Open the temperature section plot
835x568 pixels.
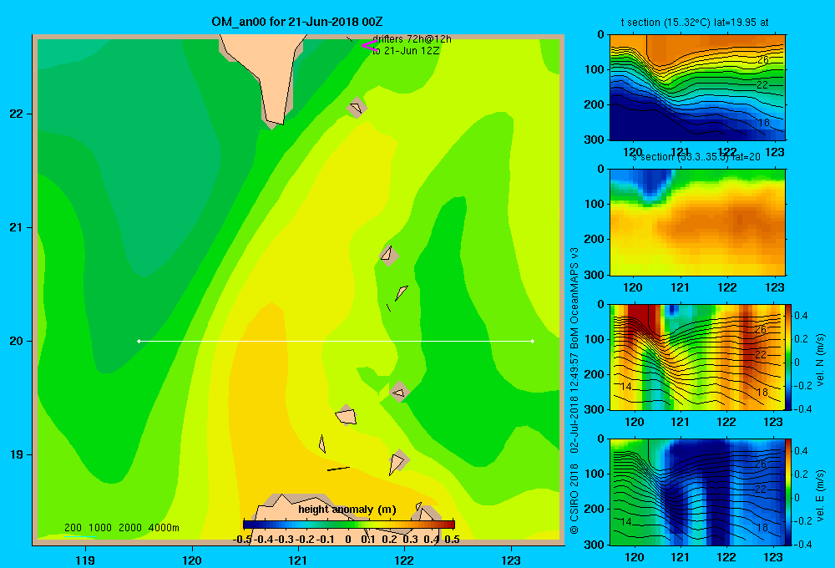697,88
